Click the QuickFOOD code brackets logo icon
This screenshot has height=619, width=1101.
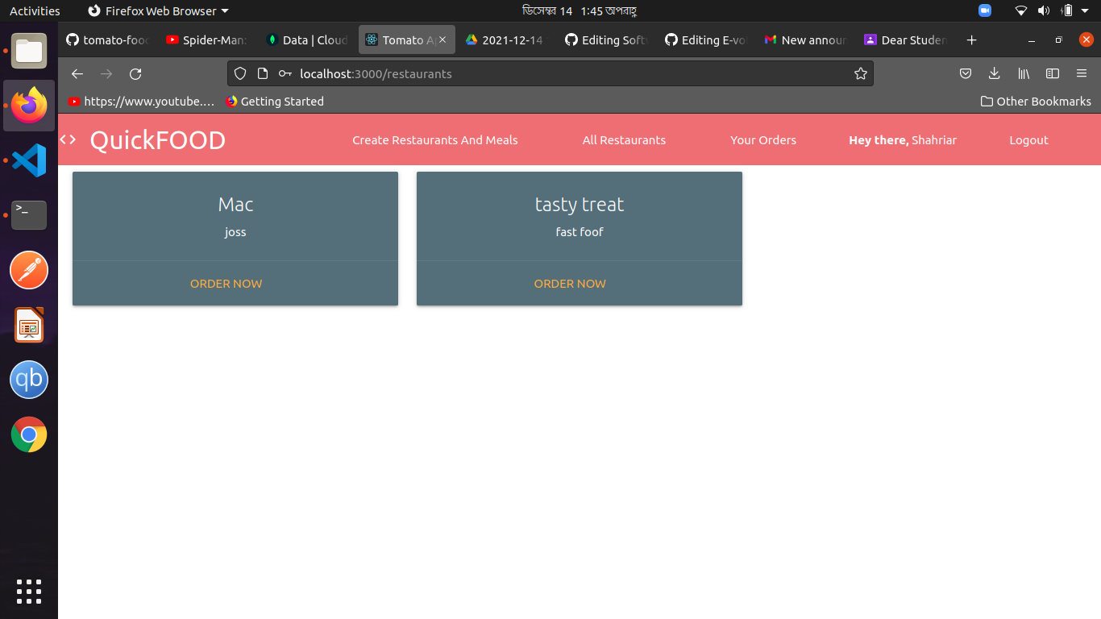coord(68,139)
